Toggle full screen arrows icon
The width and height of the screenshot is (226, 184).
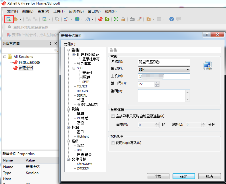point(116,19)
